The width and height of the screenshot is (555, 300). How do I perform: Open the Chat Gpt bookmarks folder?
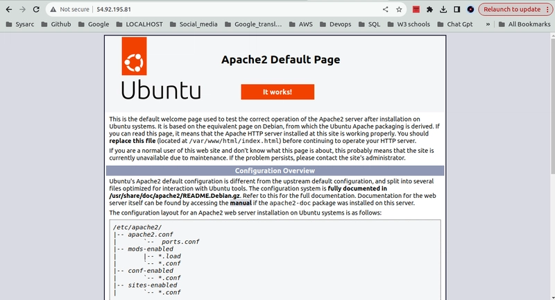[x=455, y=24]
